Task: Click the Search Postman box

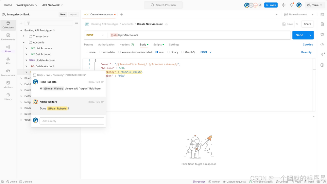Action: tap(163, 5)
